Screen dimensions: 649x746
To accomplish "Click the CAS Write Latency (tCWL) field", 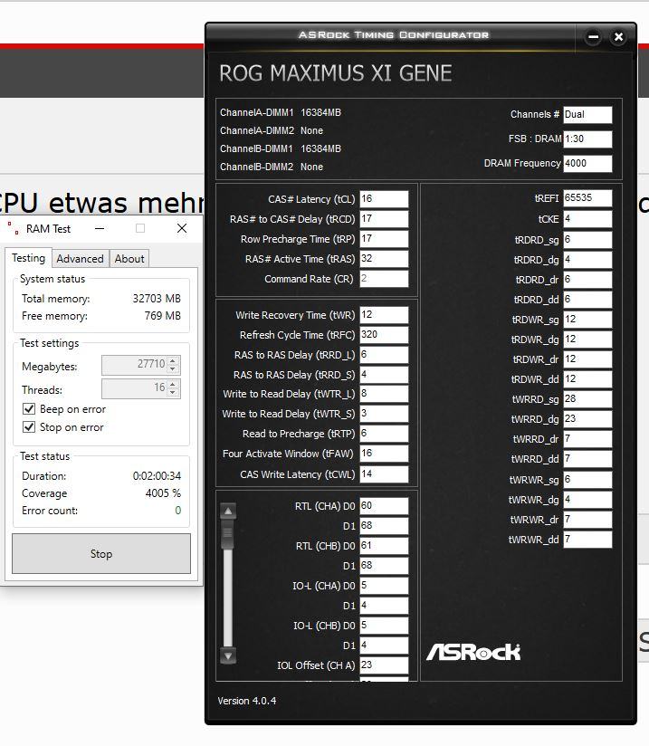I will pyautogui.click(x=384, y=474).
